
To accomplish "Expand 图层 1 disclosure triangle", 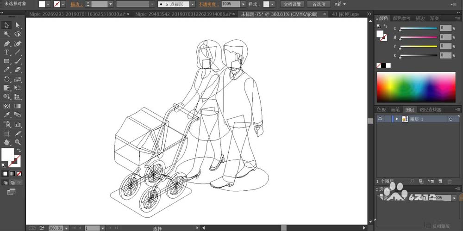I will click(397, 119).
